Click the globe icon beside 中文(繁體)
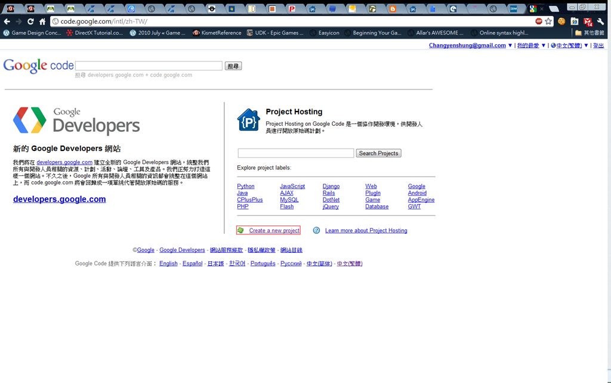611x383 pixels. pos(553,45)
